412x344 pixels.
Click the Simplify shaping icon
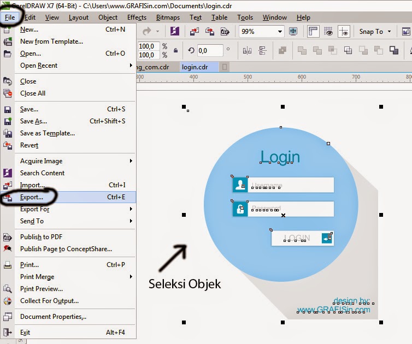click(x=348, y=50)
